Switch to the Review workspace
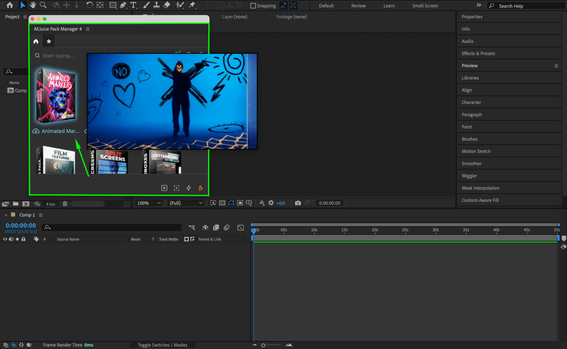Screen dimensions: 567x349 click(x=358, y=6)
